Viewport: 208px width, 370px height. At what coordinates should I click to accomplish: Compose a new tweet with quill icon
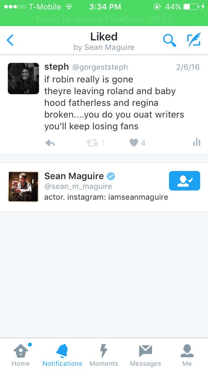194,39
